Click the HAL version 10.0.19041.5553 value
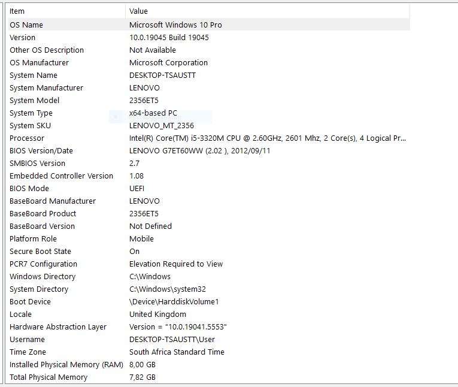Image resolution: width=458 pixels, height=387 pixels. 178,326
